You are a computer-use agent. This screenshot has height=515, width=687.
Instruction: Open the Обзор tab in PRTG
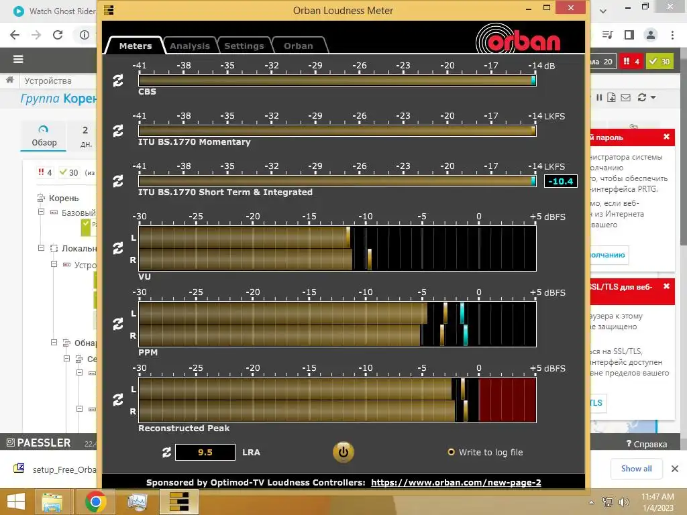point(44,136)
